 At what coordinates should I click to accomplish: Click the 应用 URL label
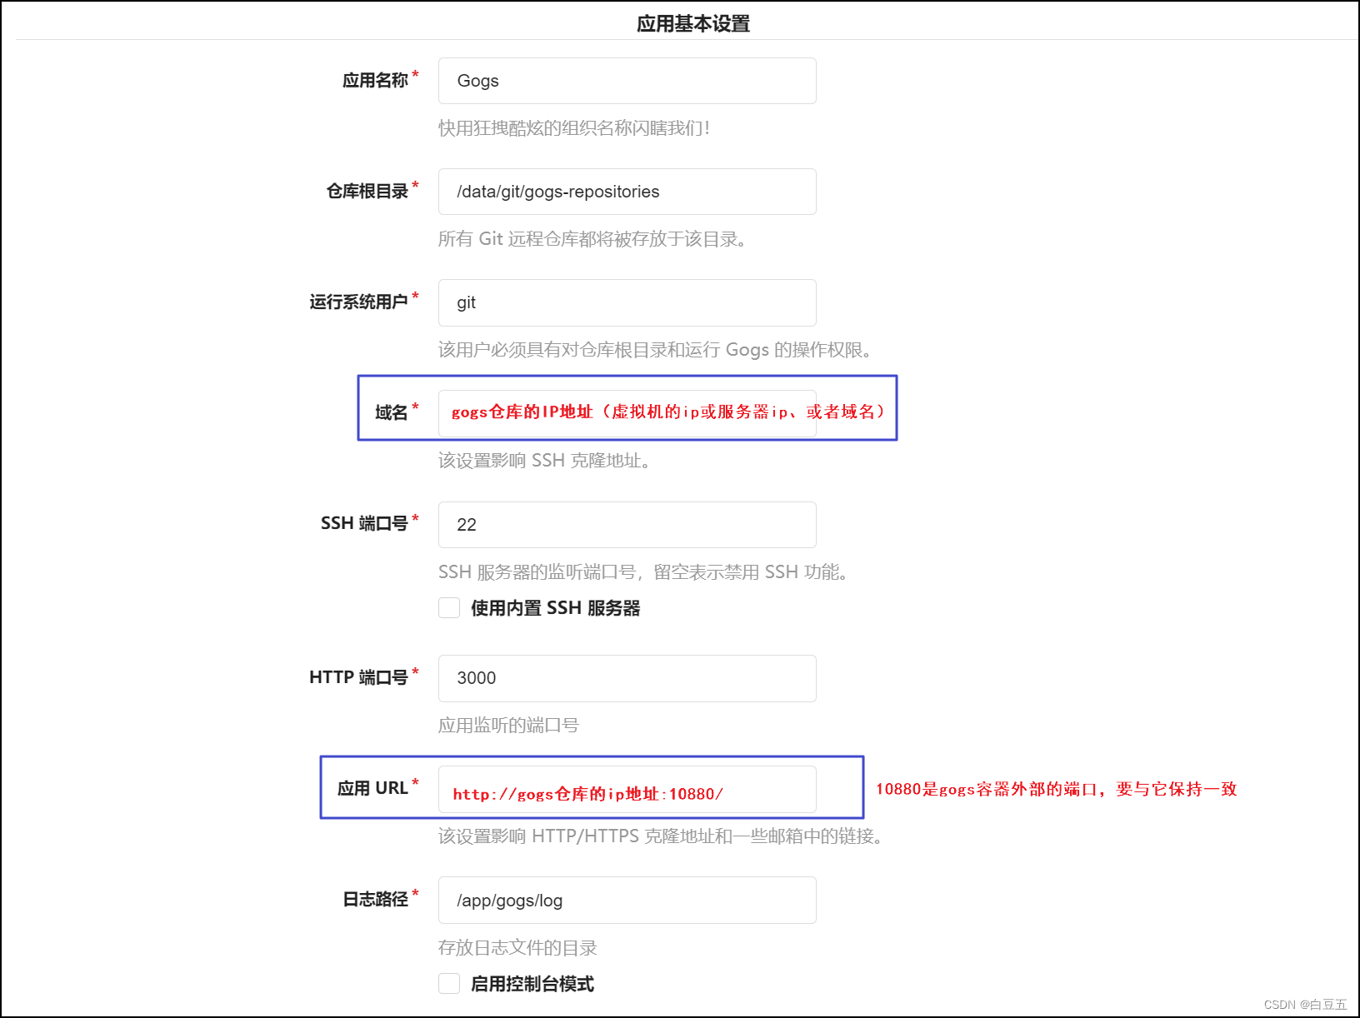pyautogui.click(x=372, y=788)
